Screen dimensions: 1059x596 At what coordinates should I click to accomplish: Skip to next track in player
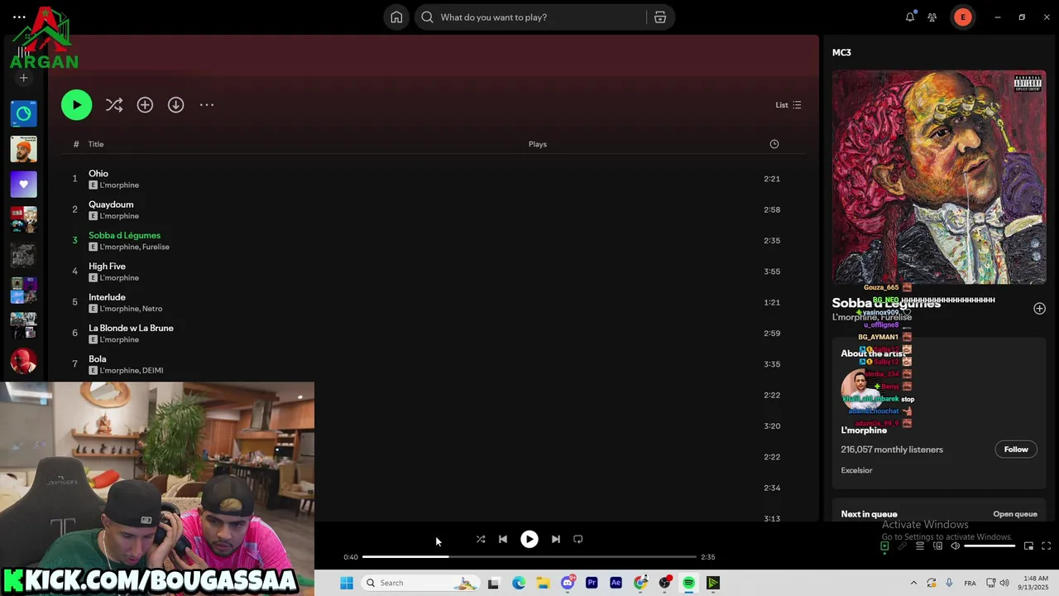tap(556, 539)
